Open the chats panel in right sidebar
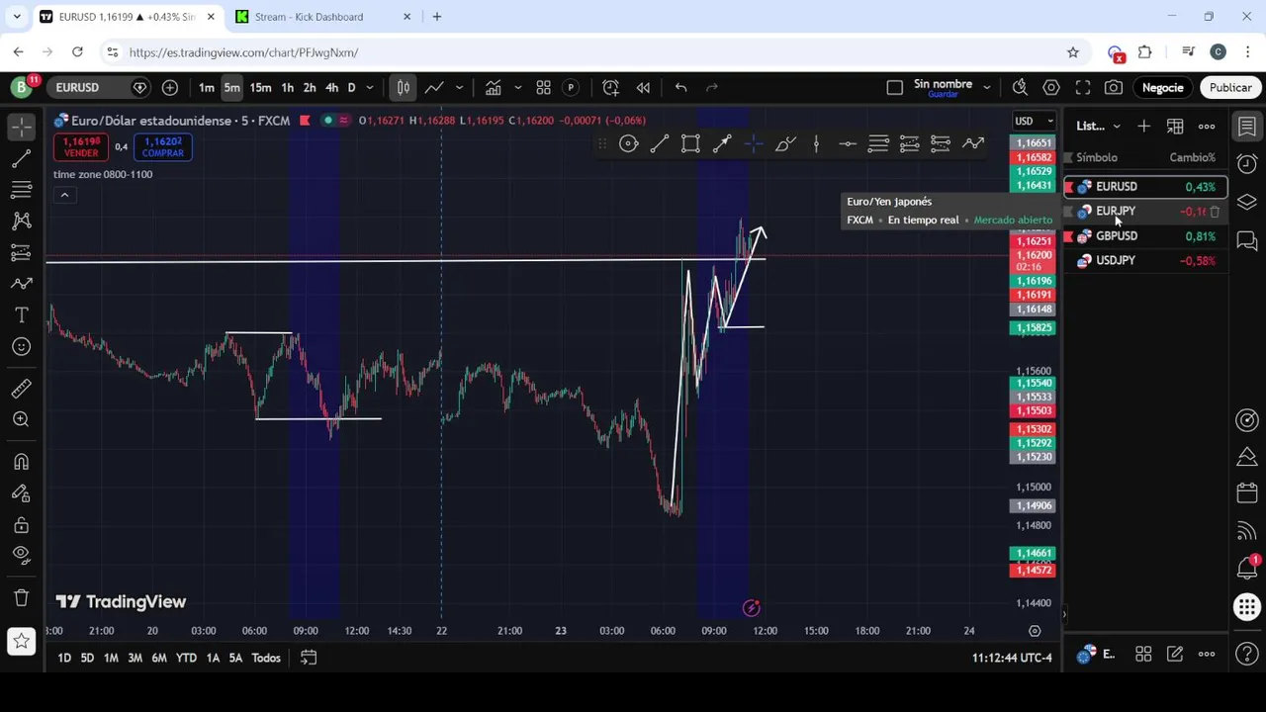The image size is (1266, 712). 1247,240
